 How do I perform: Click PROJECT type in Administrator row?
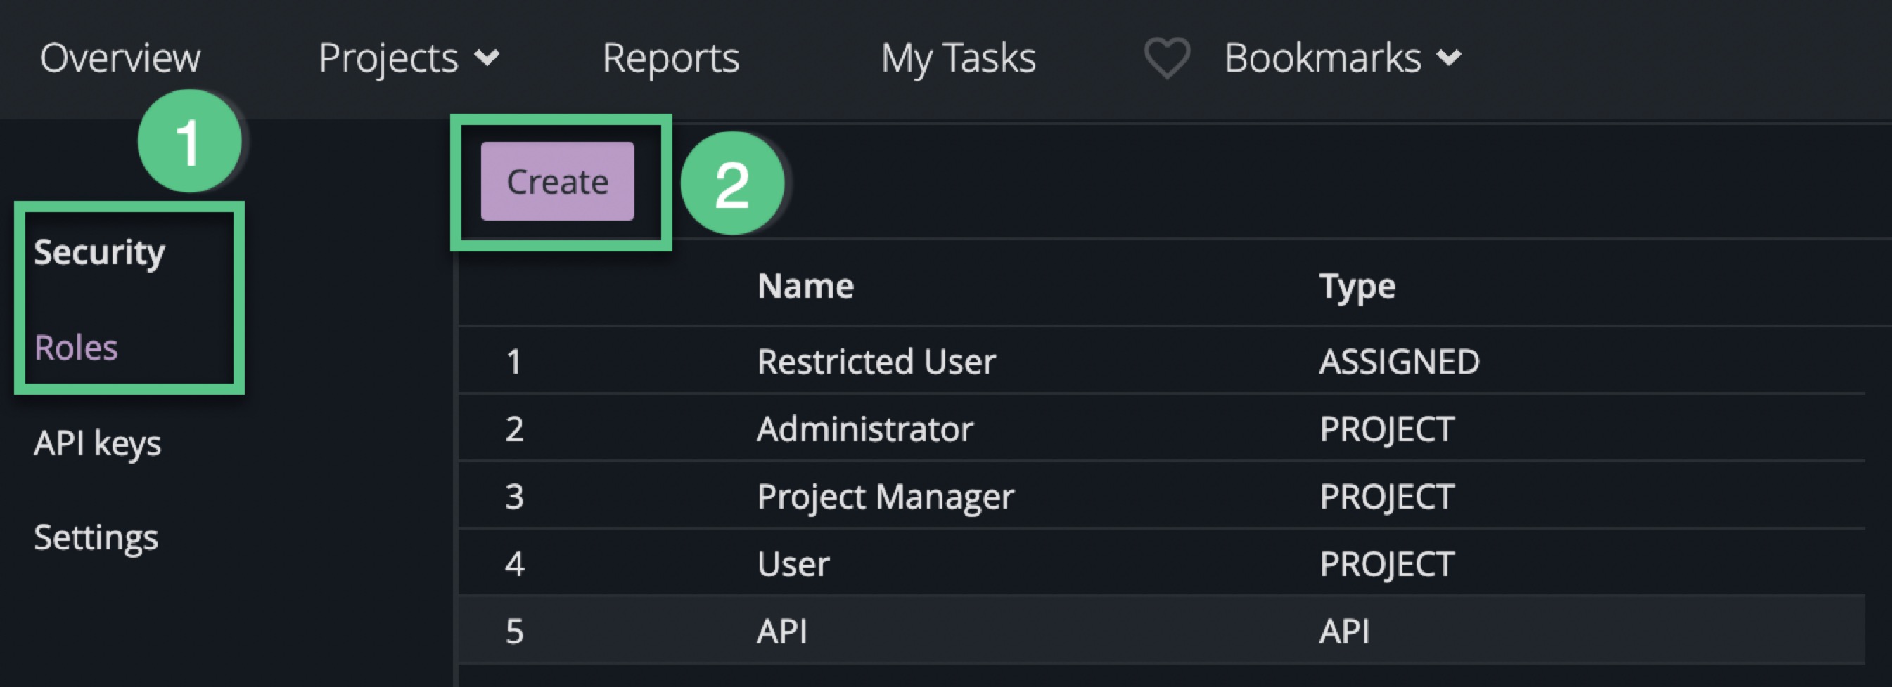1387,429
